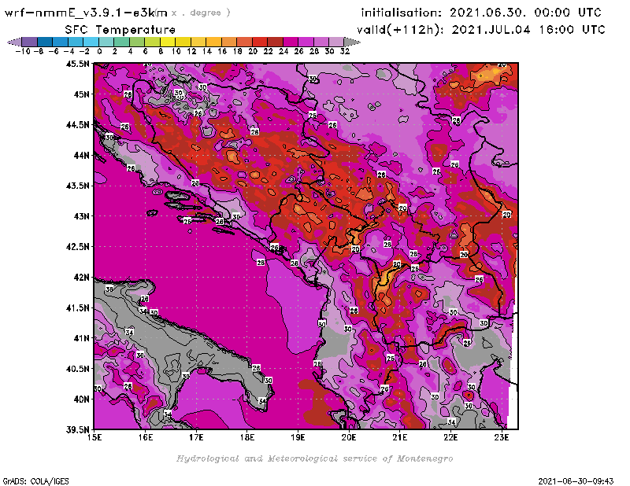Click the '44N' latitude label

click(82, 155)
